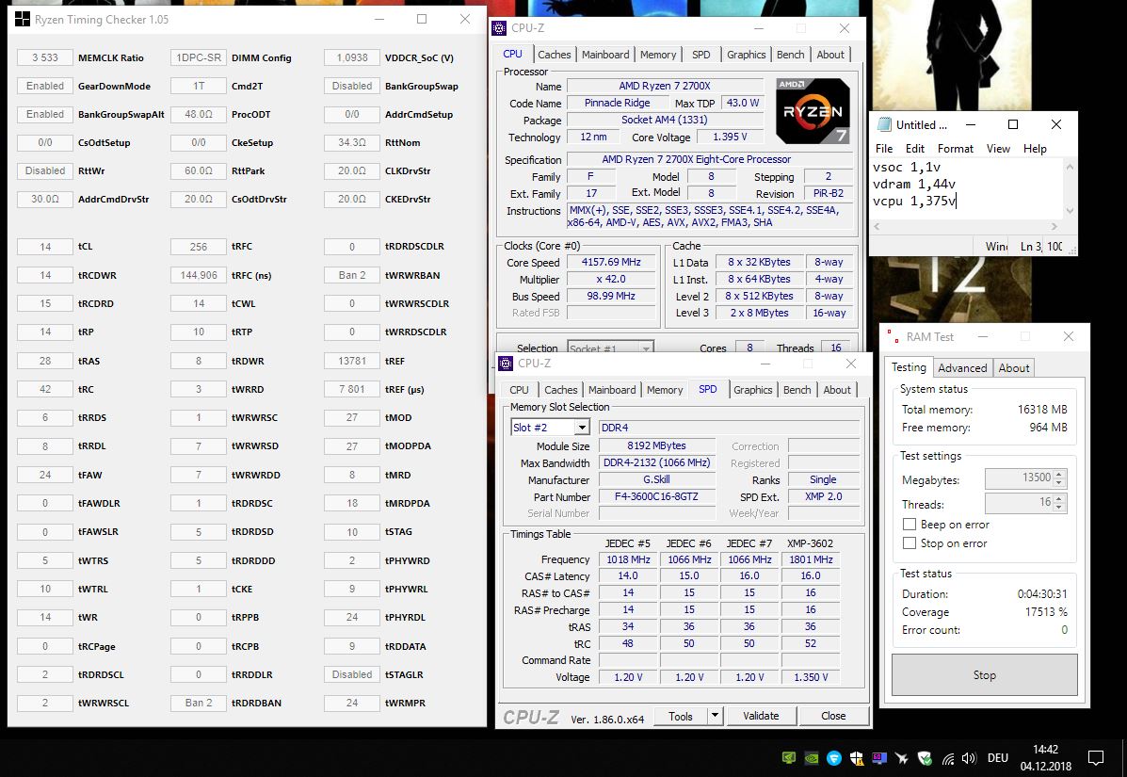Open the shield with green checkmark tray icon
The image size is (1127, 777).
925,757
